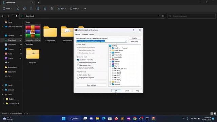Click the Windows Start button
This screenshot has width=217, height=122.
tap(64, 119)
